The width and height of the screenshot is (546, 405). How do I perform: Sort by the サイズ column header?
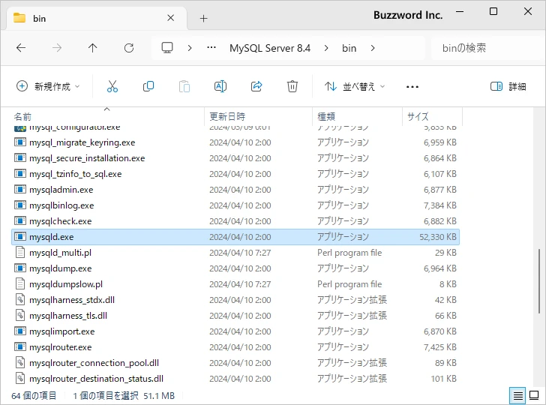pyautogui.click(x=418, y=117)
